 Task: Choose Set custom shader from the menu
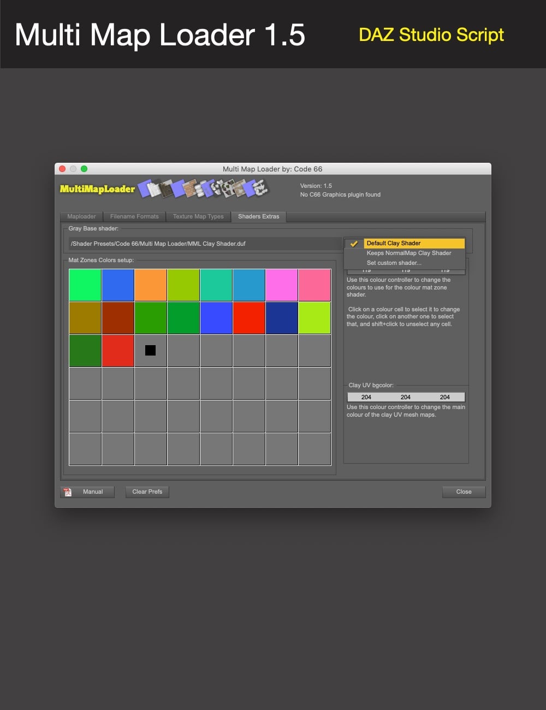tap(394, 263)
